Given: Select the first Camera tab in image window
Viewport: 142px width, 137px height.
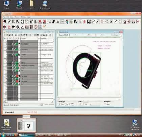Looking at the screenshot, I should 64,35.
